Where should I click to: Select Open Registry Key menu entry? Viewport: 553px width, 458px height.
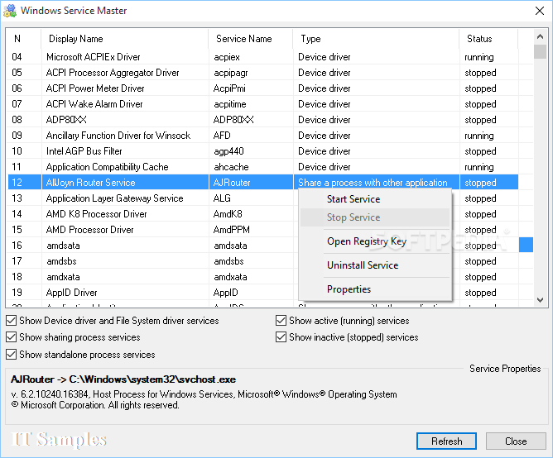[x=375, y=241]
